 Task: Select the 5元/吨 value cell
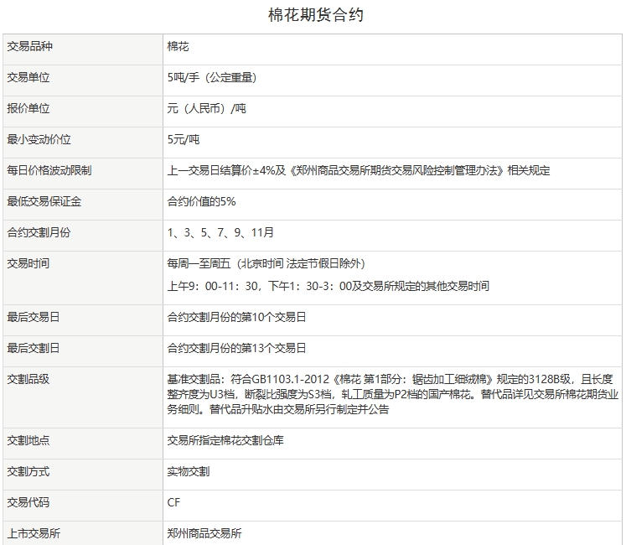[184, 139]
